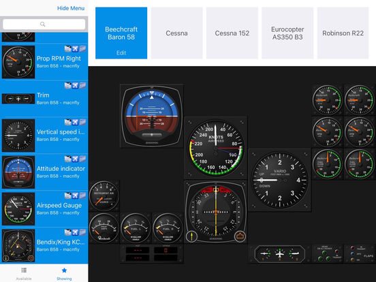The width and height of the screenshot is (376, 282).
Task: Select the Beechcraft prop amps gauge
Action: click(104, 228)
